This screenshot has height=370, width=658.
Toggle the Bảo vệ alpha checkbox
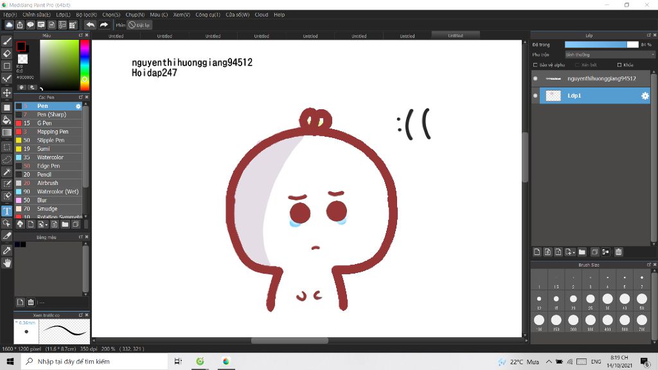535,65
